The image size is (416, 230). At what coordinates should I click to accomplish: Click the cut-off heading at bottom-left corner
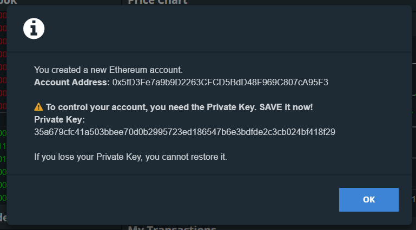click(3, 218)
